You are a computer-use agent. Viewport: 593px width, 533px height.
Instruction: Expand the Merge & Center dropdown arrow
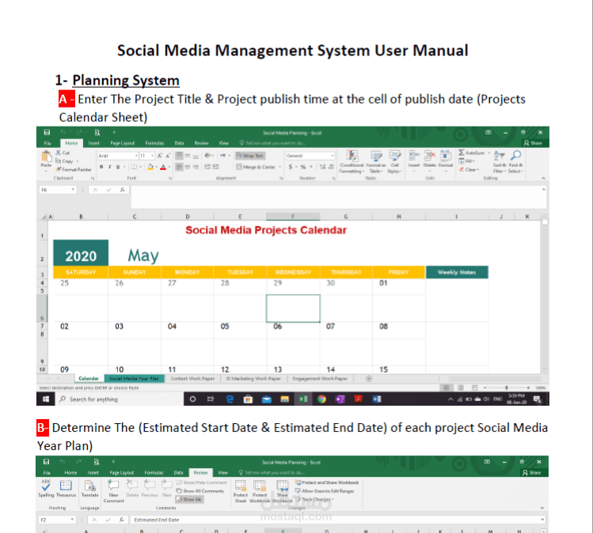click(x=279, y=167)
